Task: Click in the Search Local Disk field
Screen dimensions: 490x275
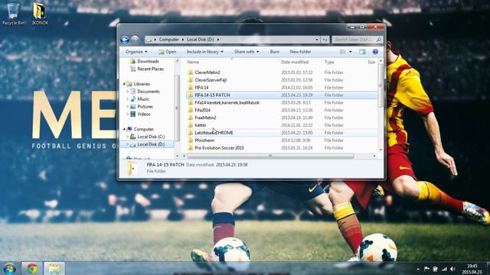Action: pyautogui.click(x=354, y=40)
